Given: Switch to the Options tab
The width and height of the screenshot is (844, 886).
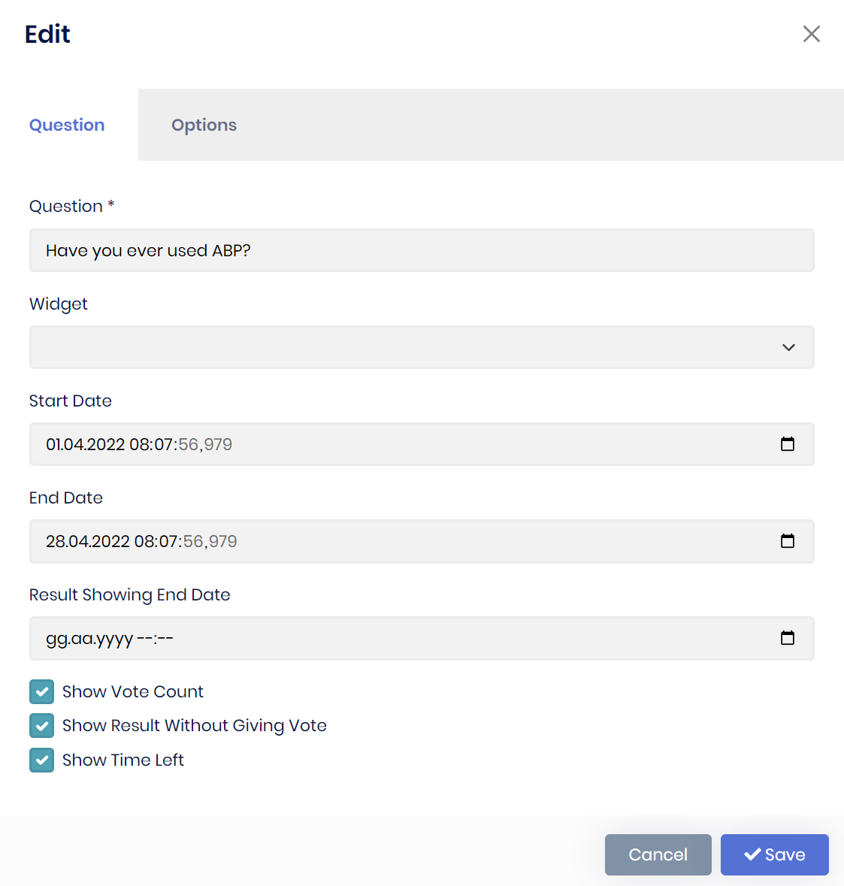Looking at the screenshot, I should click(x=204, y=125).
